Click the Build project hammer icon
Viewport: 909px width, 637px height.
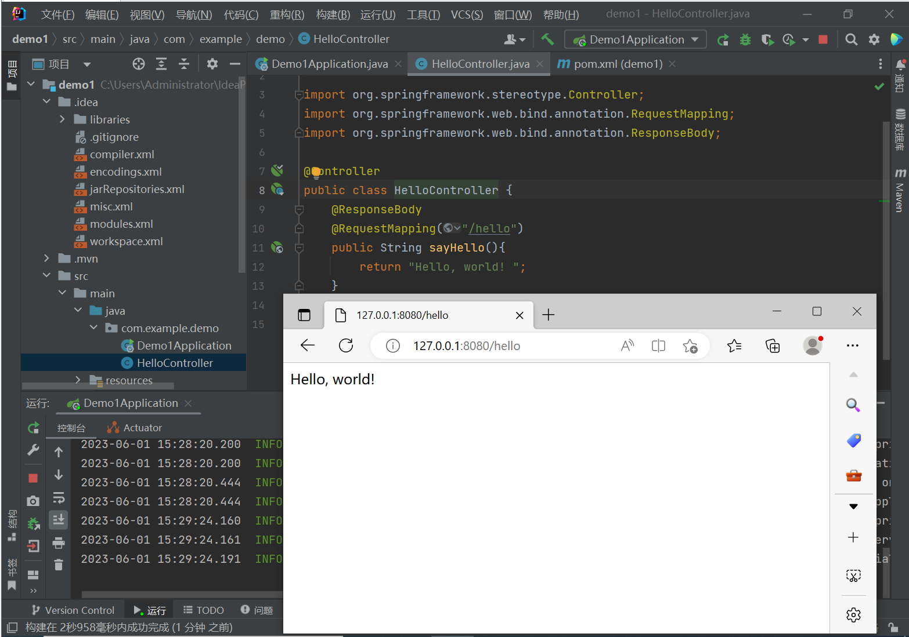(x=547, y=39)
